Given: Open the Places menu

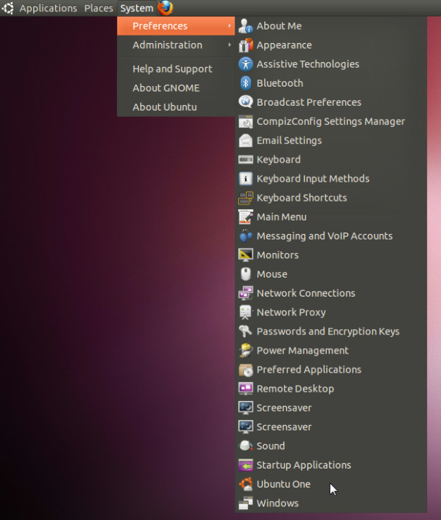Looking at the screenshot, I should pos(99,8).
